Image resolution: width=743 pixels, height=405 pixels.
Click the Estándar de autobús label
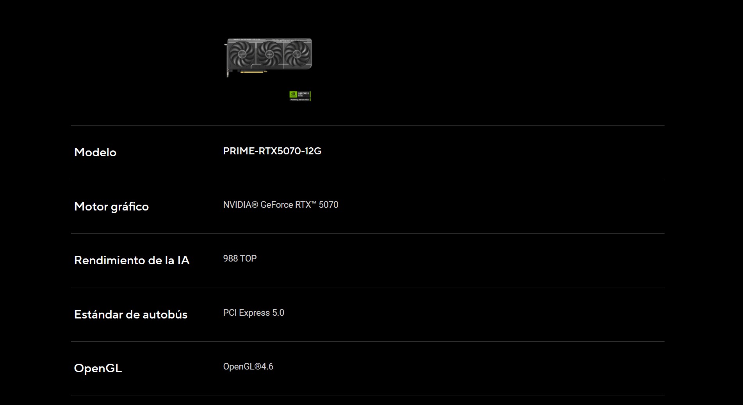tap(131, 314)
